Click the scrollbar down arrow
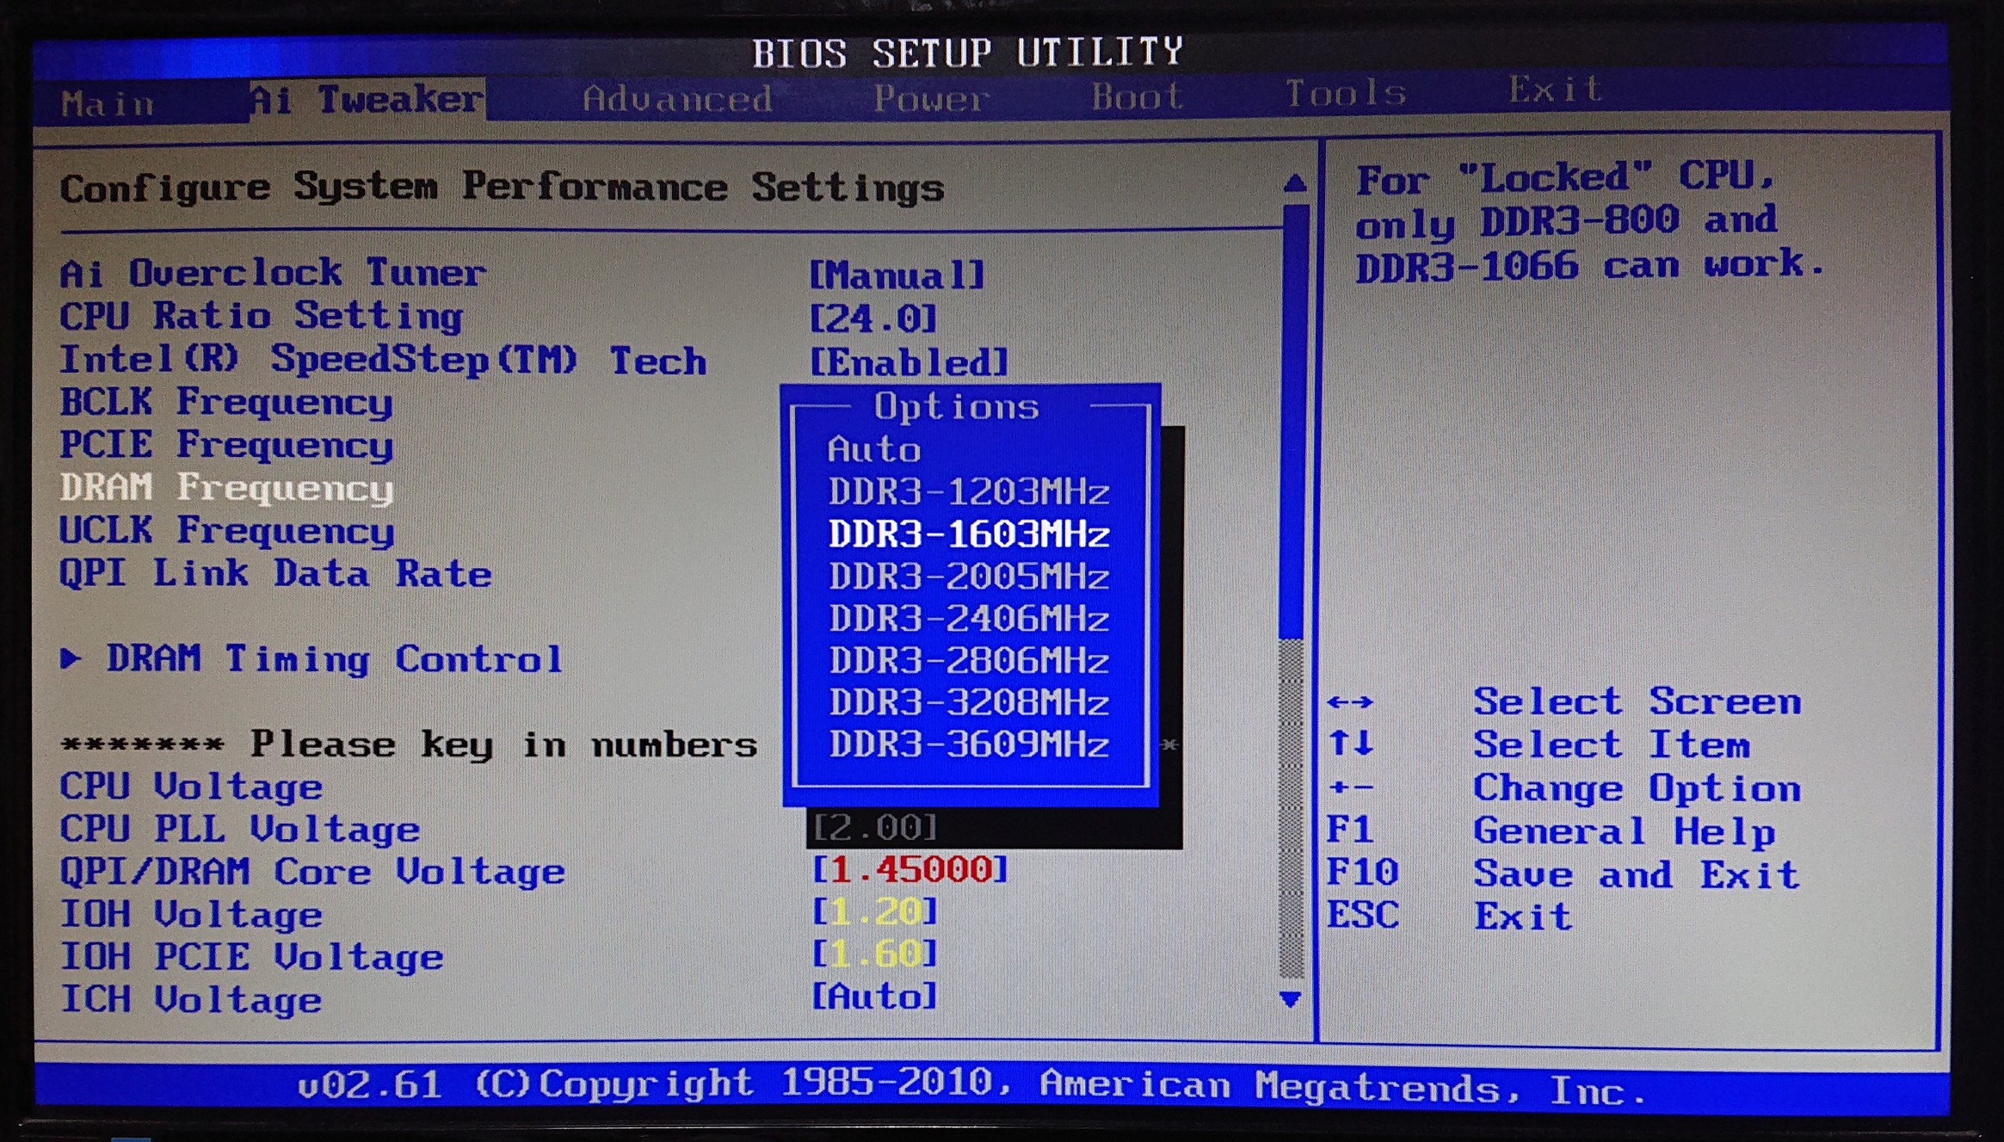 click(1290, 999)
